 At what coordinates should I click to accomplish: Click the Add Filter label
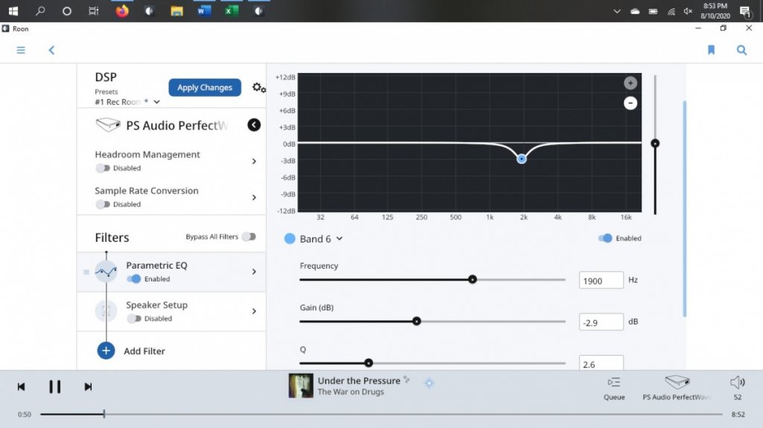point(144,351)
